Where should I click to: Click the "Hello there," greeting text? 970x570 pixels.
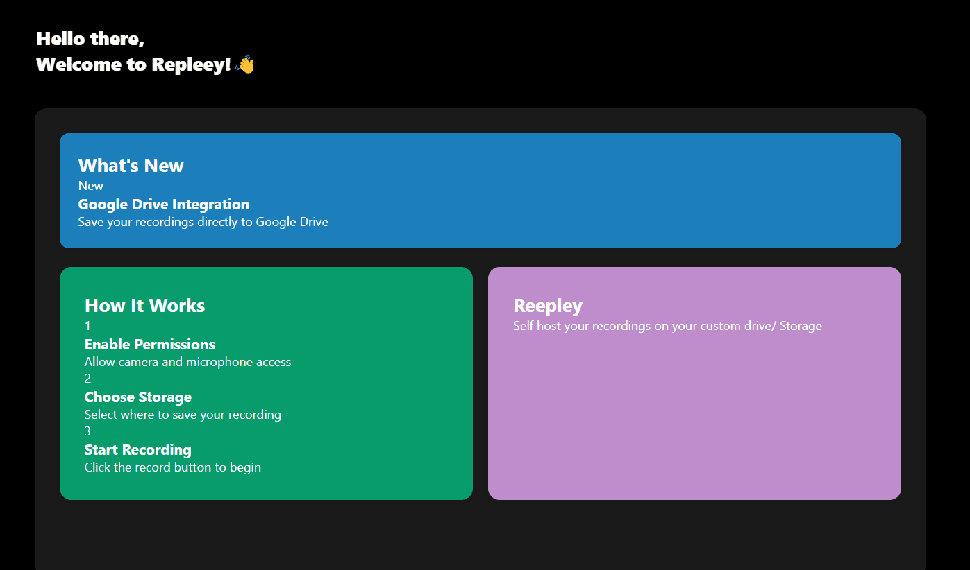pyautogui.click(x=90, y=39)
